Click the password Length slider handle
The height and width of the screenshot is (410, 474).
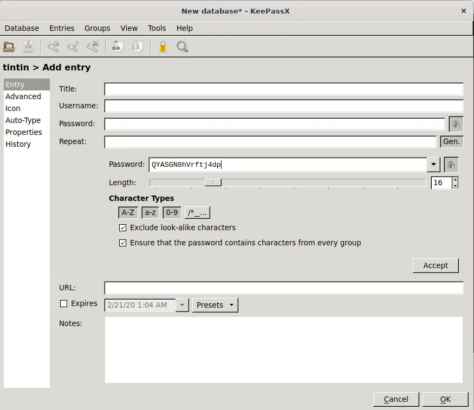(x=213, y=183)
